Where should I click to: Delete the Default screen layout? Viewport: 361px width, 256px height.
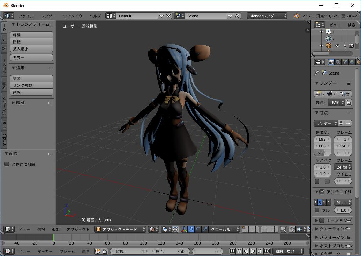(x=168, y=16)
